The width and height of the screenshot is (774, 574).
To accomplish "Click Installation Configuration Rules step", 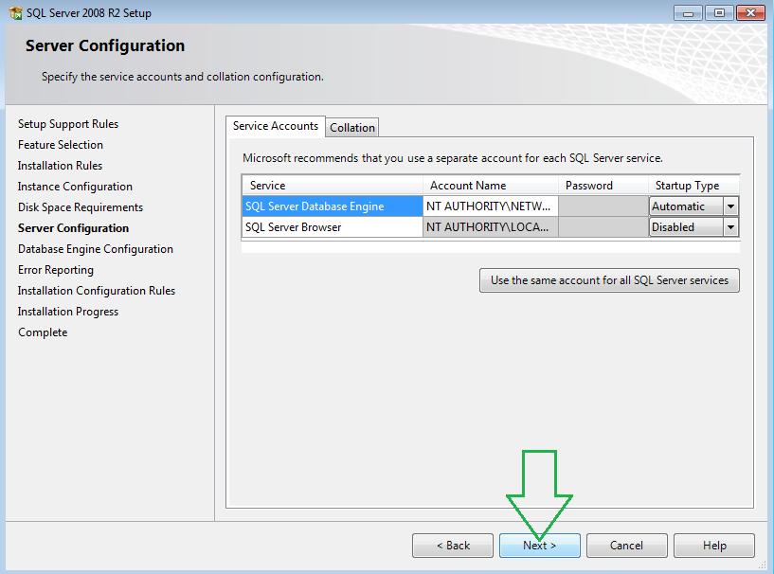I will coord(97,291).
